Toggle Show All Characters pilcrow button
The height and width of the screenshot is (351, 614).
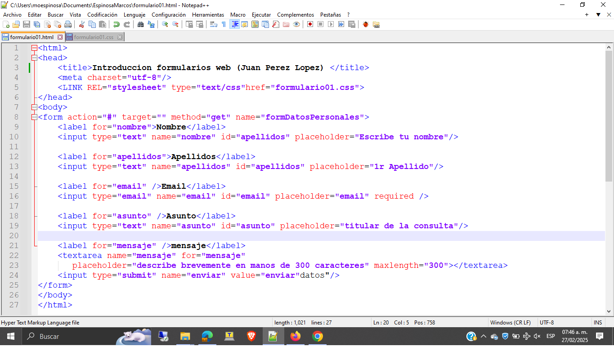click(224, 25)
